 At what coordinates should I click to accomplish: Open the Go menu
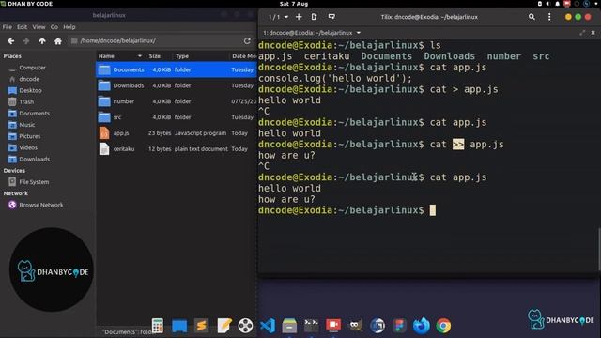54,27
